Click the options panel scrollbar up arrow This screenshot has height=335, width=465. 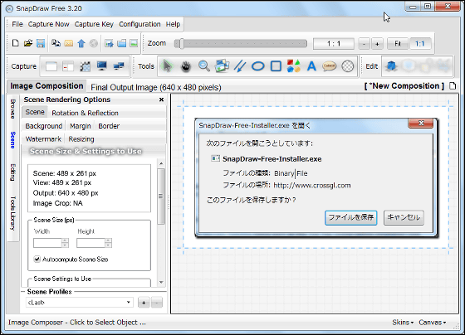click(x=161, y=163)
